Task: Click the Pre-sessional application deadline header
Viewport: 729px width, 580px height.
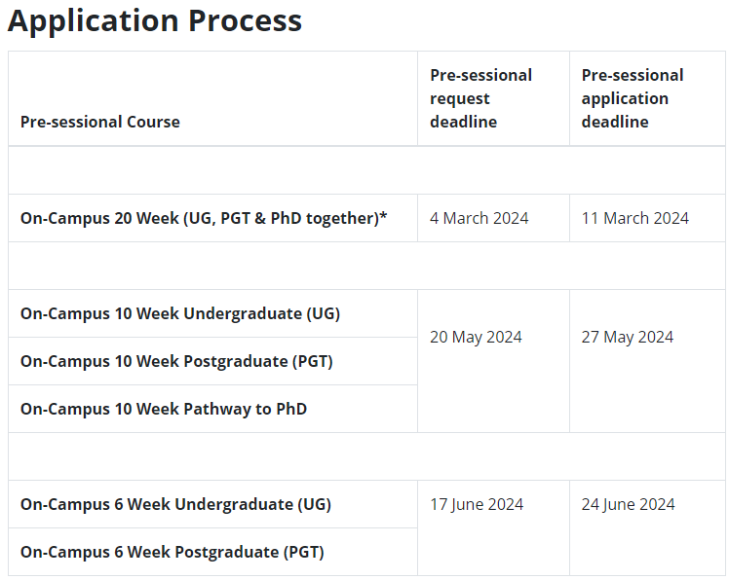Action: click(x=633, y=98)
